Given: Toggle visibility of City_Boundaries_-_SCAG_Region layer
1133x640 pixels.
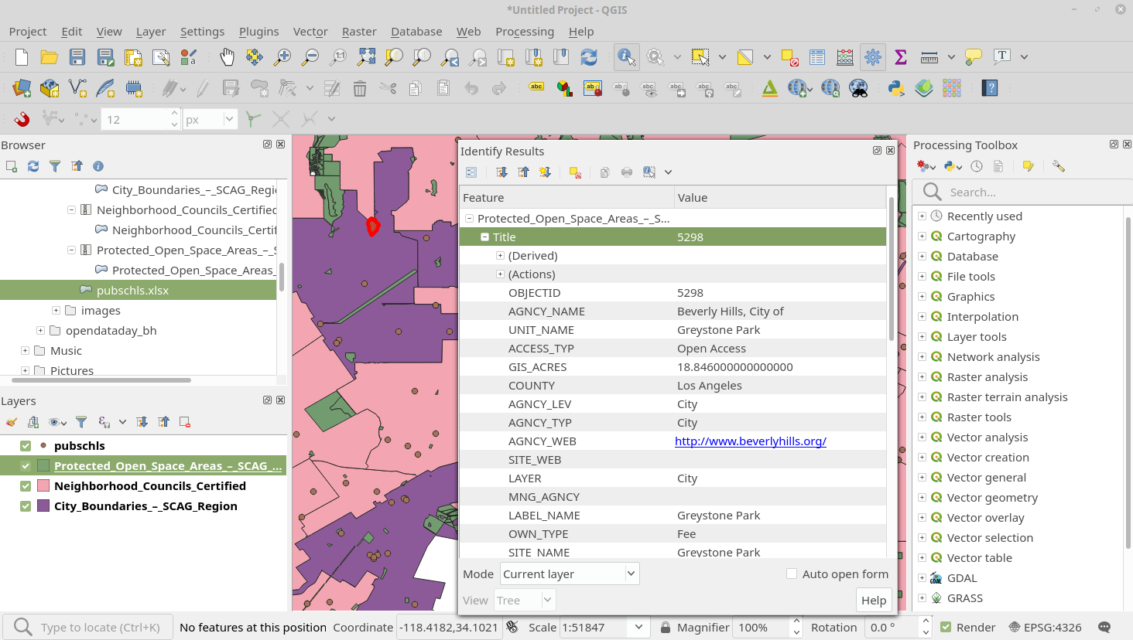Looking at the screenshot, I should point(26,506).
